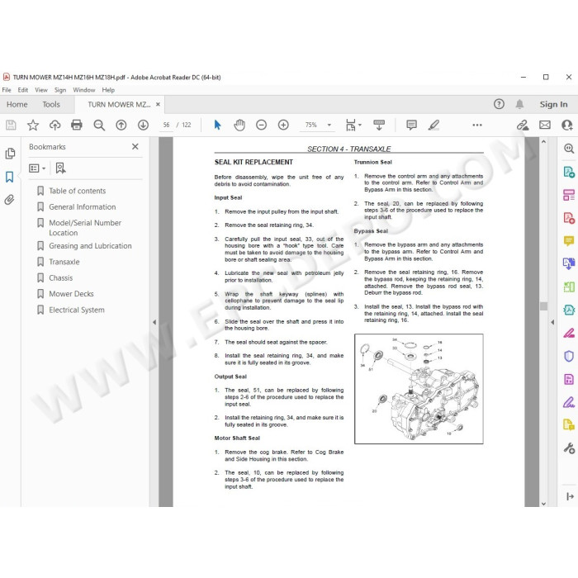Click scrollbar down arrow of document
This screenshot has height=578, width=578.
[543, 503]
